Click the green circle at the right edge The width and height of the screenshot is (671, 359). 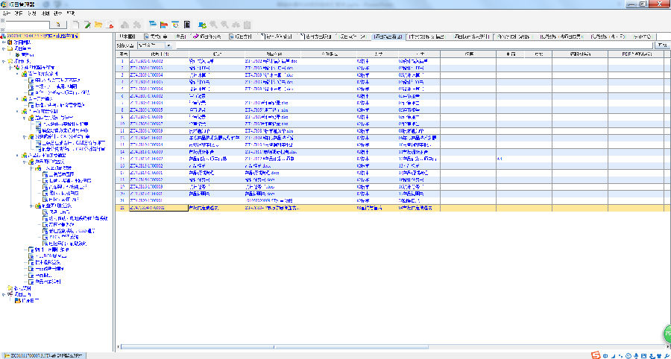click(666, 335)
